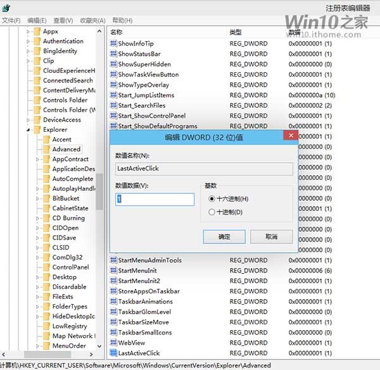Close the Edit DWORD dialog
Image resolution: width=380 pixels, height=370 pixels.
click(291, 135)
